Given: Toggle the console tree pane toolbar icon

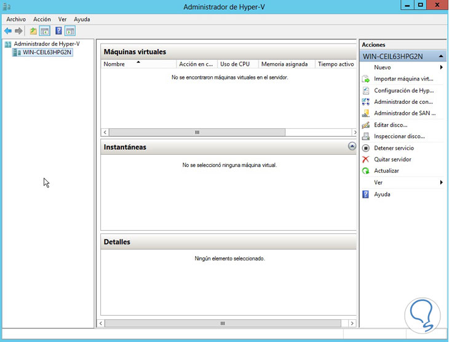Looking at the screenshot, I should 45,31.
